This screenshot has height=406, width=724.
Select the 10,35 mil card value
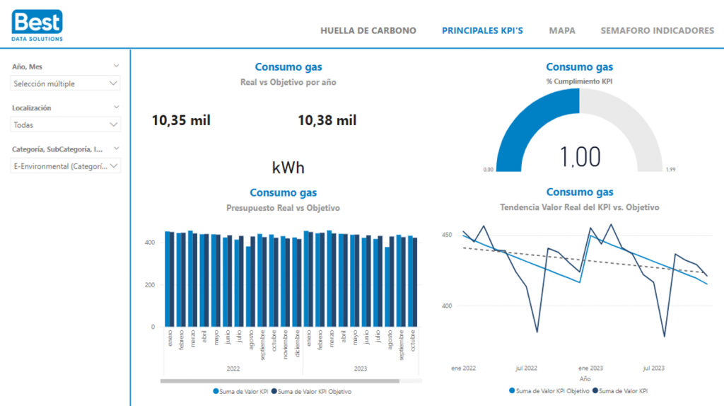(x=181, y=120)
